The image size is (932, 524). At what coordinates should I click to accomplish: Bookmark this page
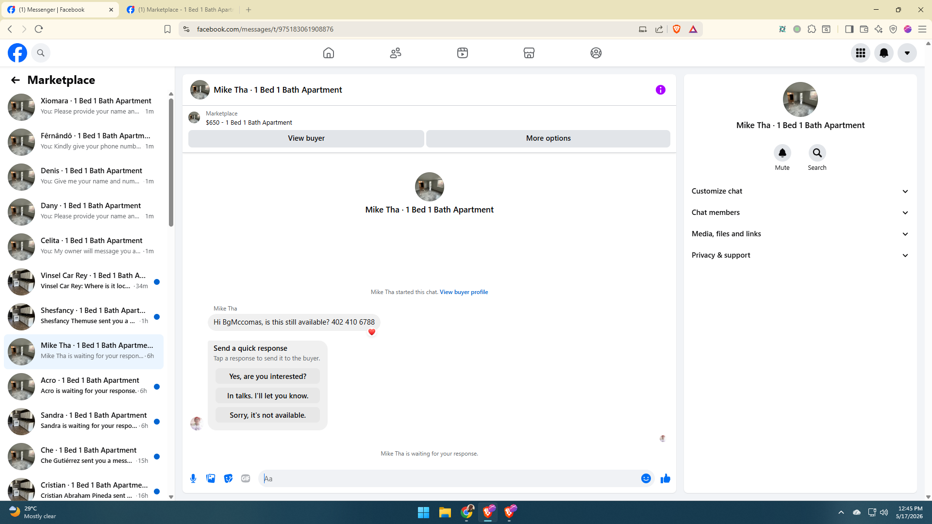coord(167,29)
